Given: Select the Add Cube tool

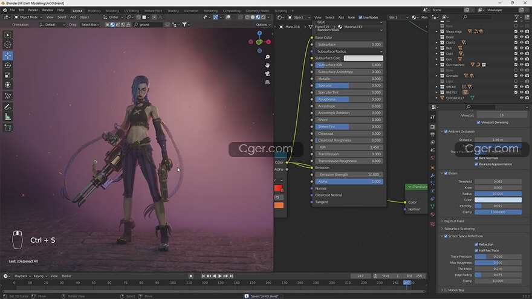Looking at the screenshot, I should coord(8,128).
